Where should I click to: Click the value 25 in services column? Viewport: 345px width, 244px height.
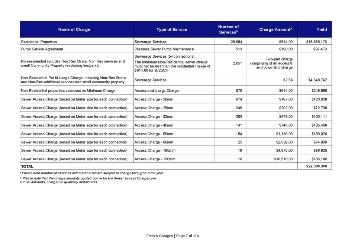pyautogui.click(x=240, y=142)
